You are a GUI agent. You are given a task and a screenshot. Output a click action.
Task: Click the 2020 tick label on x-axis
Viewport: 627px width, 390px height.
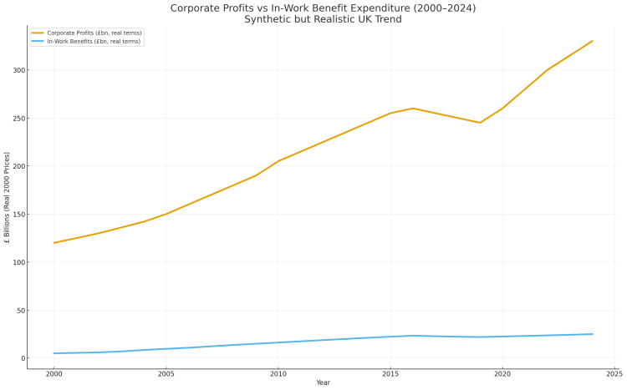pyautogui.click(x=502, y=374)
